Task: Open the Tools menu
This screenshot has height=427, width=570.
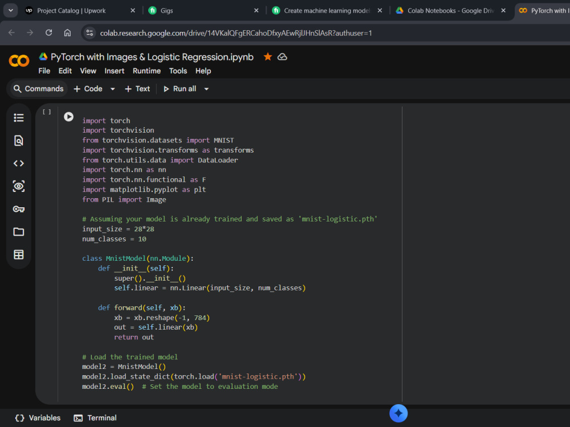Action: (178, 71)
